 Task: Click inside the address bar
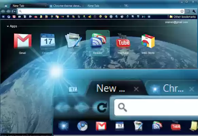(101, 11)
